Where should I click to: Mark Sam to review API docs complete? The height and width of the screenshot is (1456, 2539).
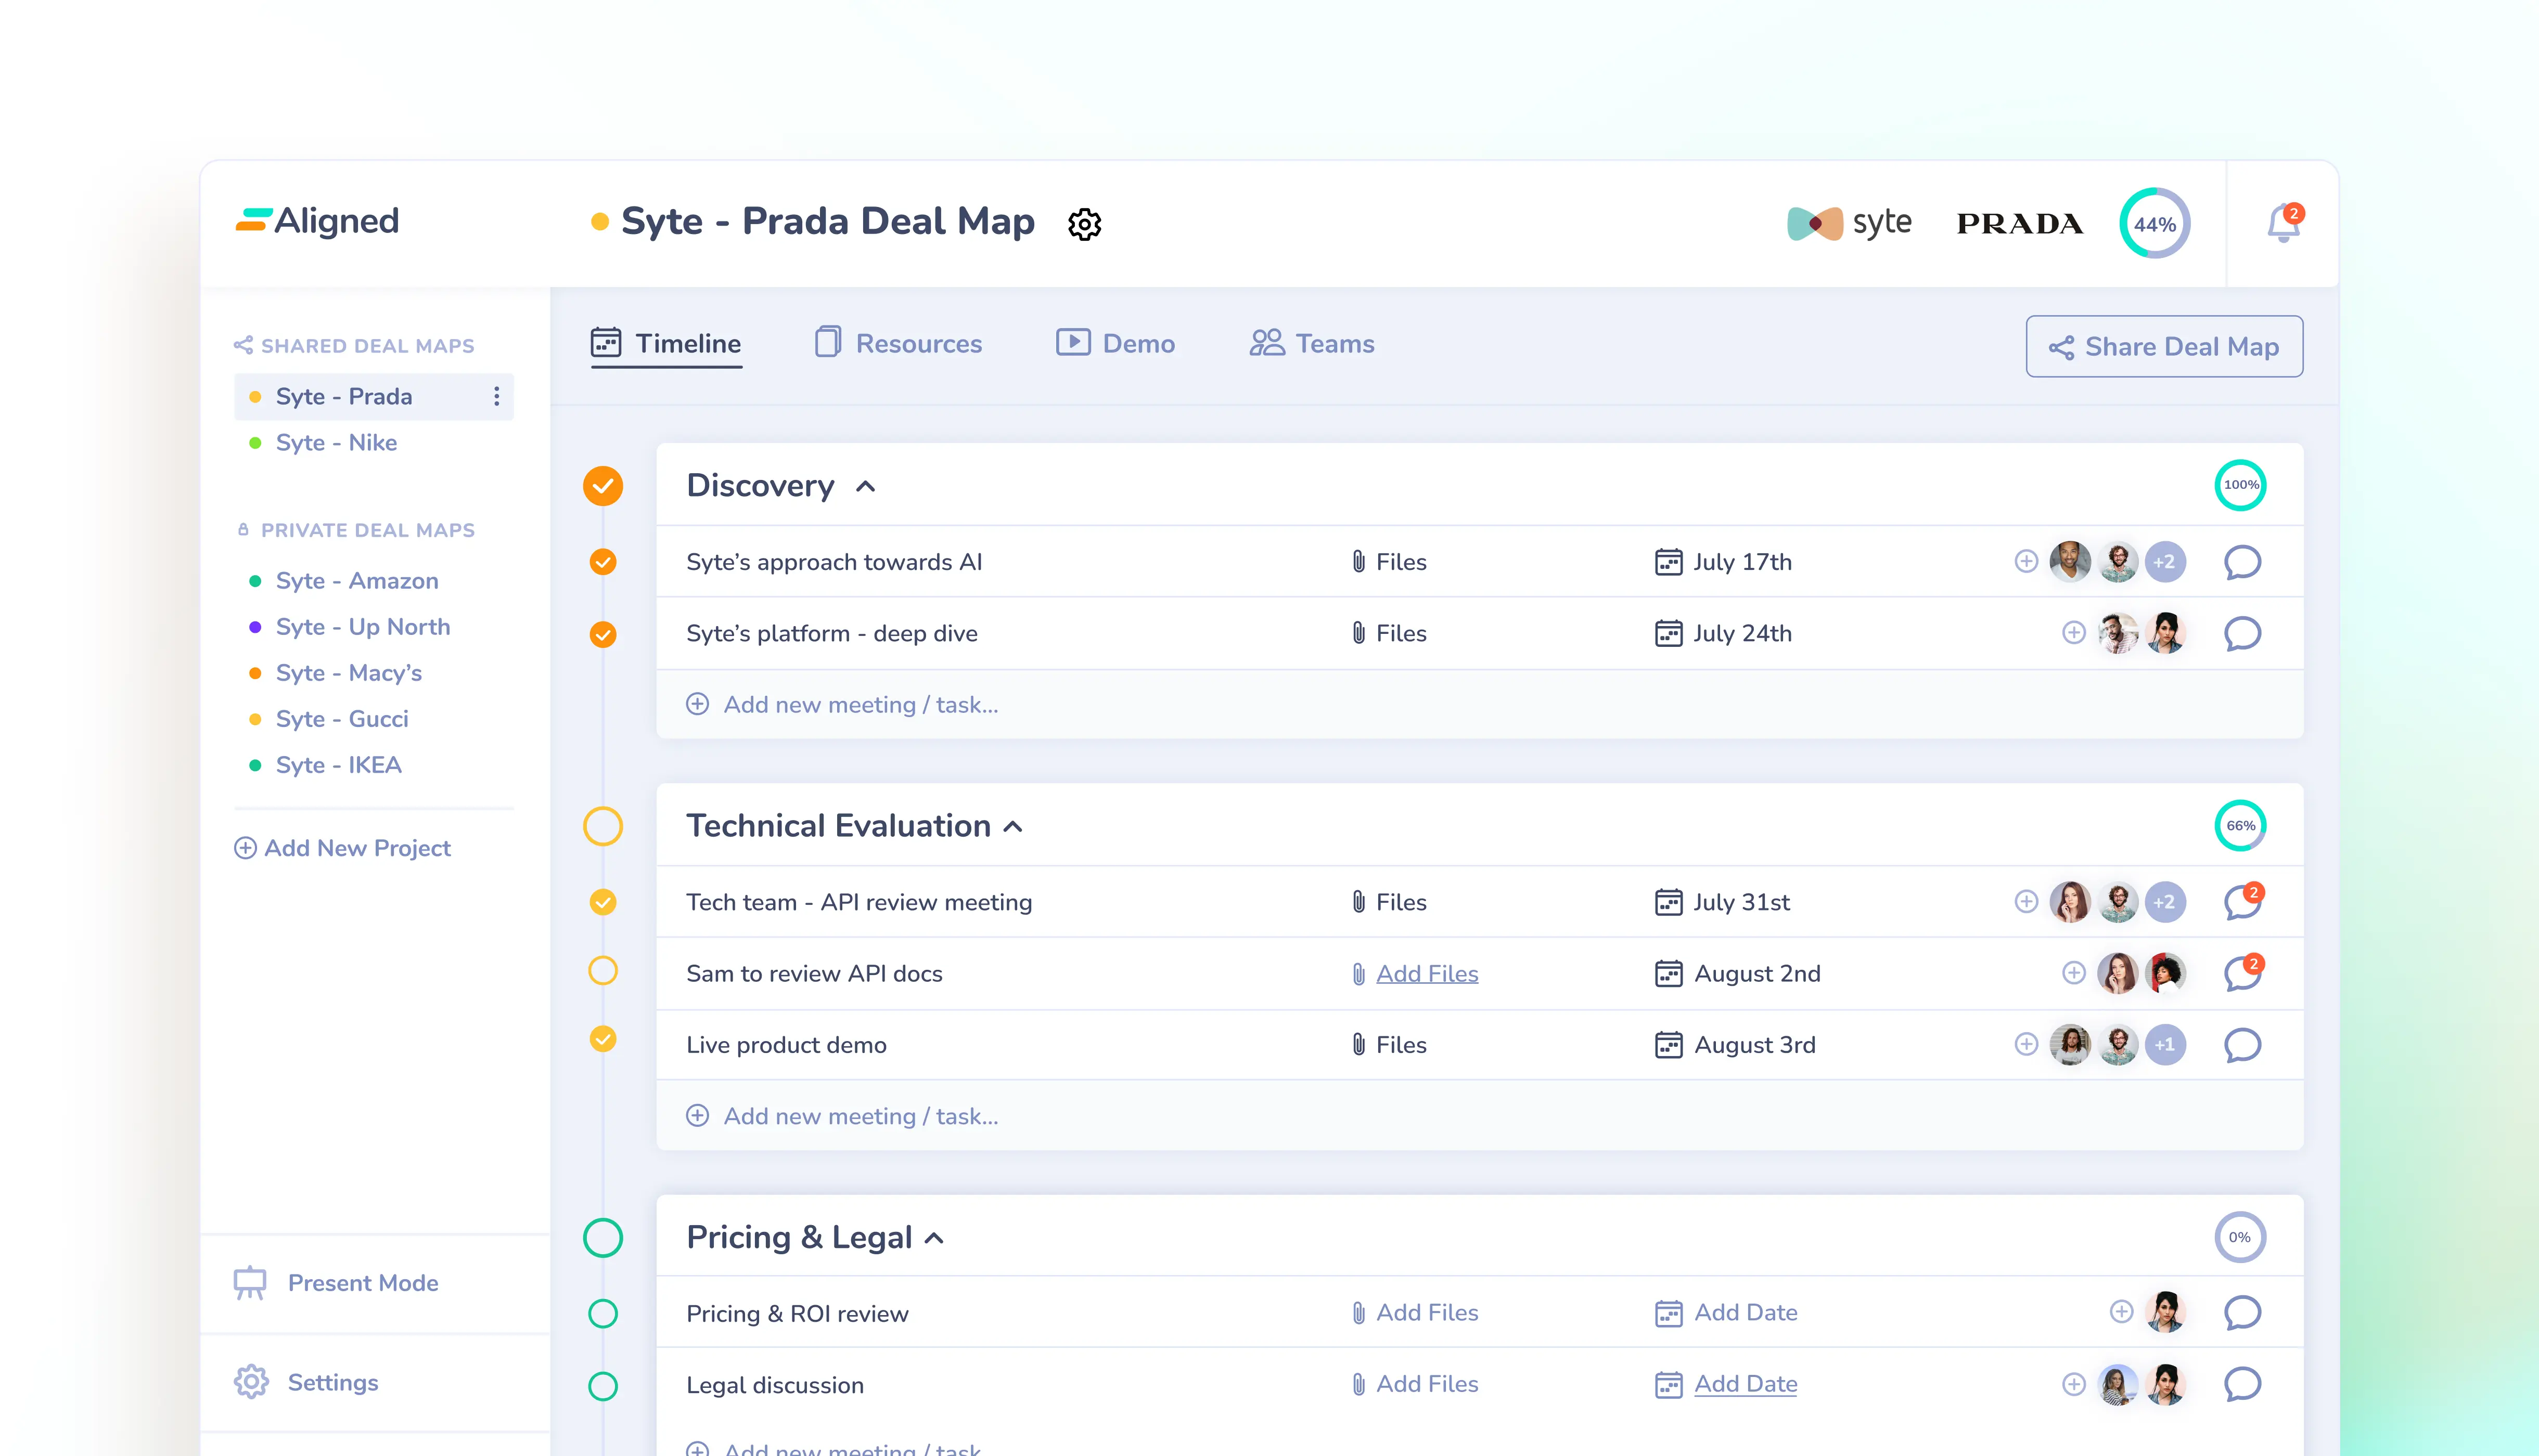tap(603, 970)
